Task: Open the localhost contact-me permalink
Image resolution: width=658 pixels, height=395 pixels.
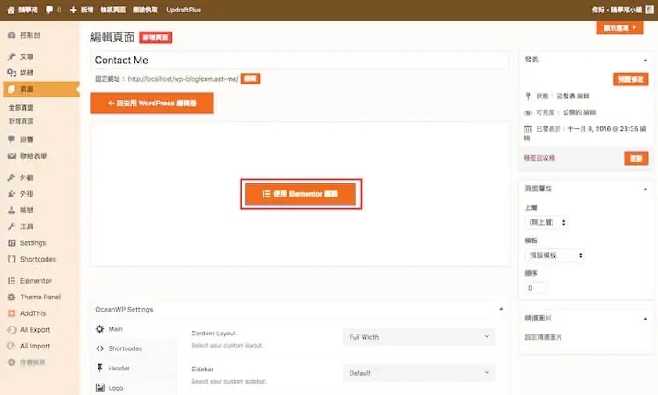Action: point(183,79)
